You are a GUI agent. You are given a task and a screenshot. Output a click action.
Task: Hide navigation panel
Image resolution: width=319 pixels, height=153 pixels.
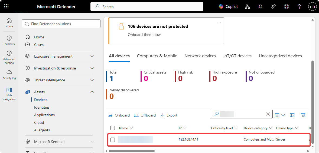(x=9, y=94)
